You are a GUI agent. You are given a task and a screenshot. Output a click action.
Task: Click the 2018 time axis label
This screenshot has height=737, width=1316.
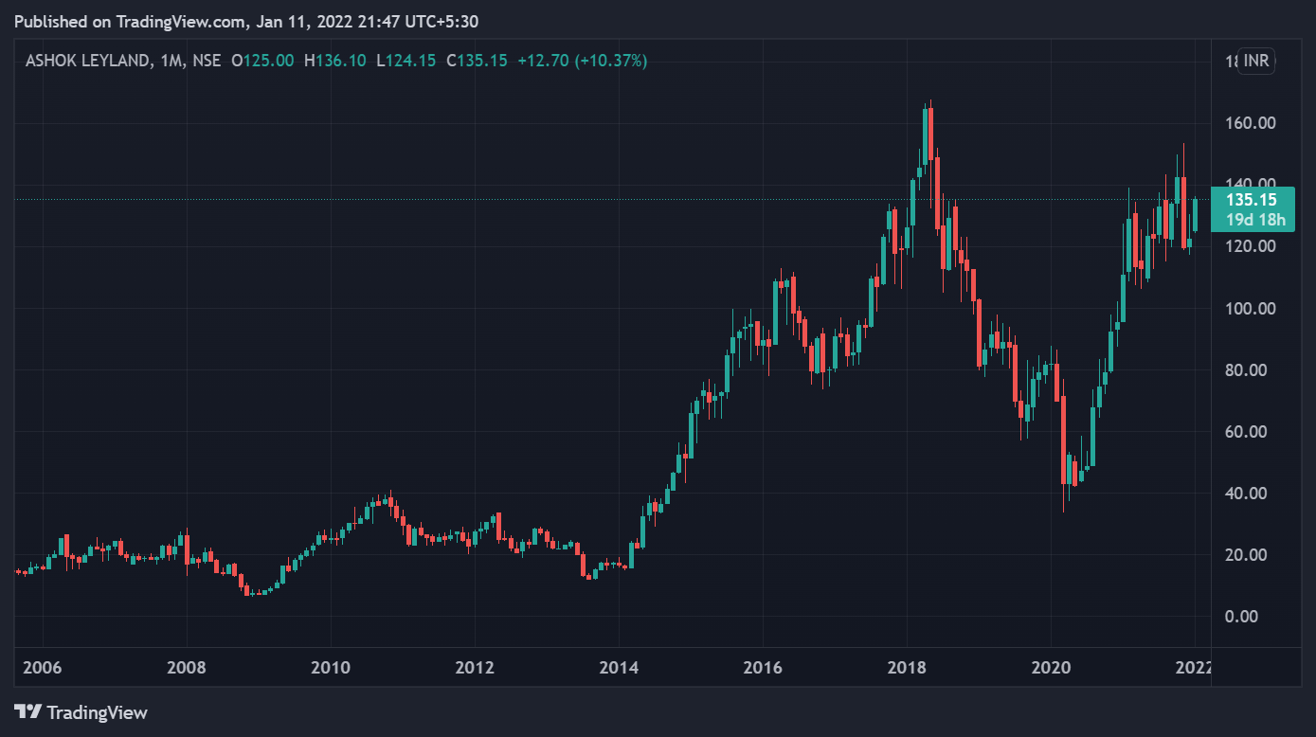tap(907, 667)
